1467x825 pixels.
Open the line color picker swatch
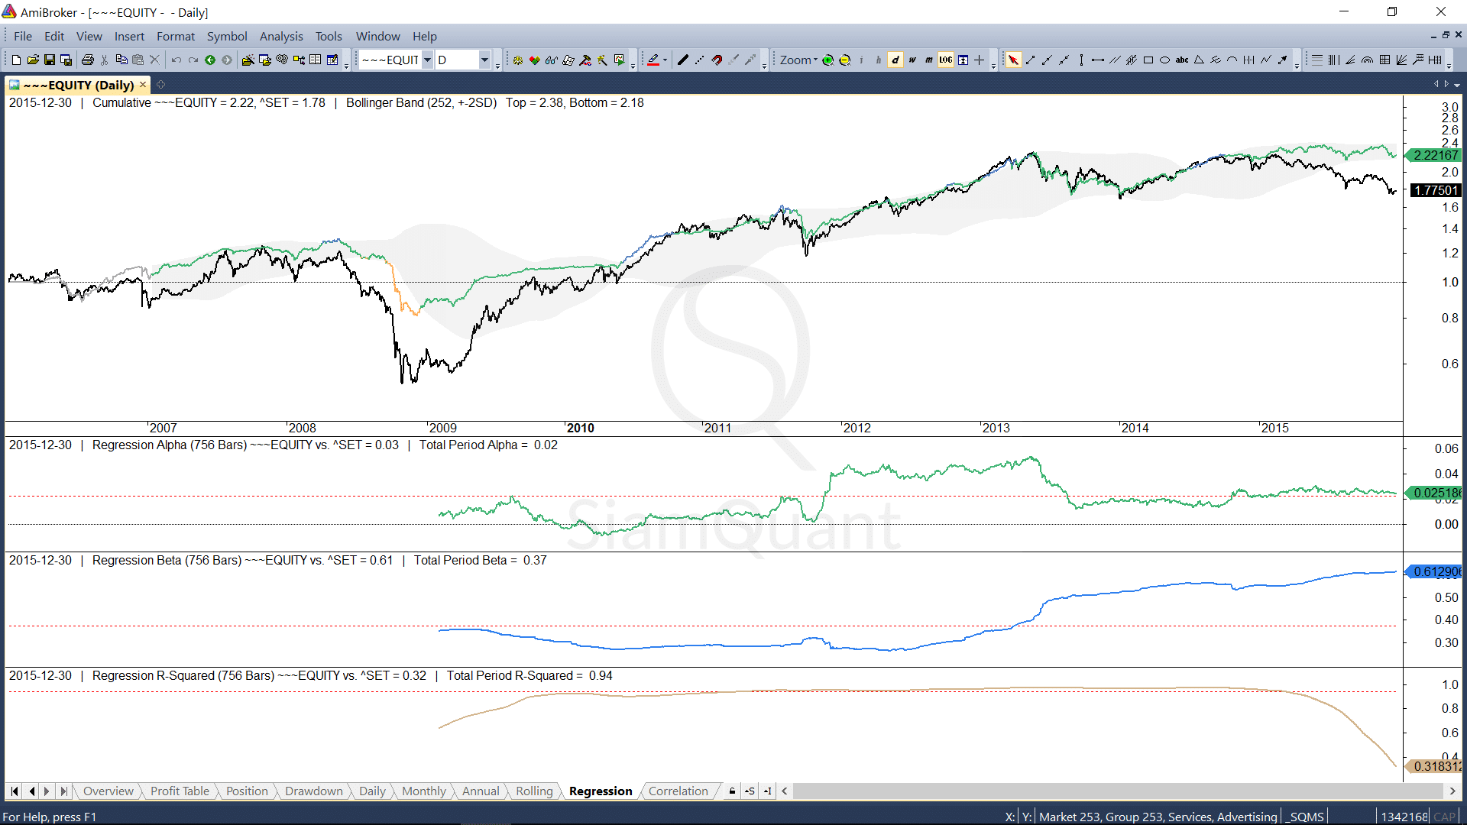653,60
